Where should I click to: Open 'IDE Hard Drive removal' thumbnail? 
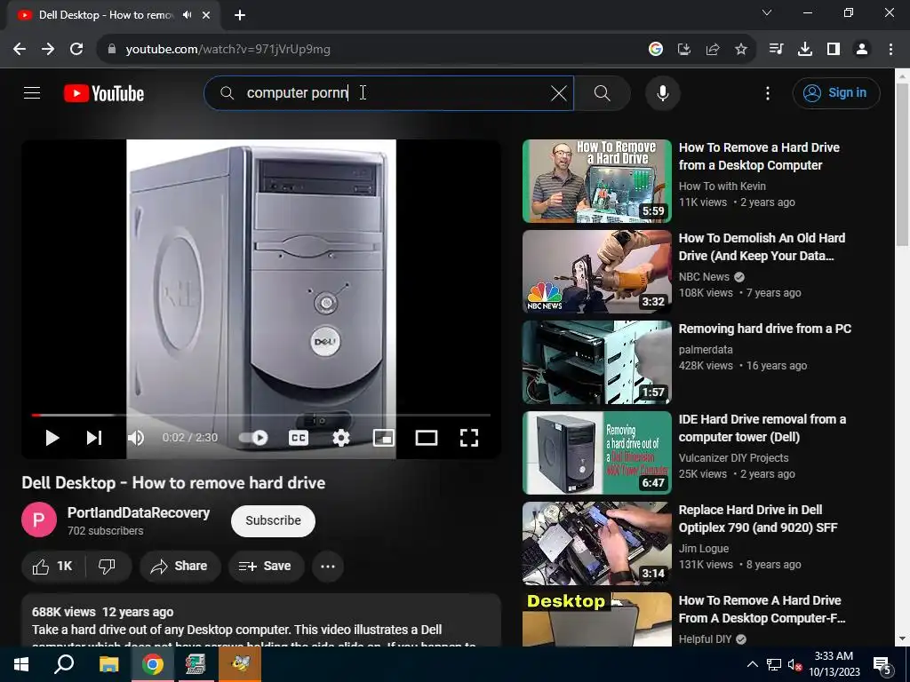point(597,453)
